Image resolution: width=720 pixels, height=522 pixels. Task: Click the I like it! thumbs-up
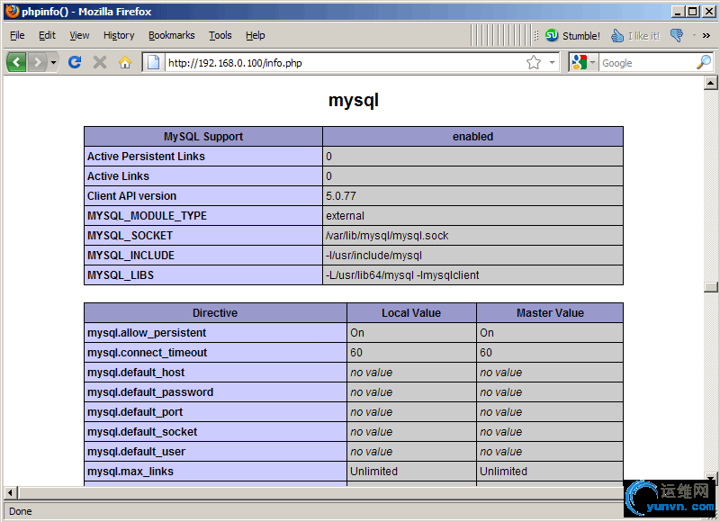[x=634, y=36]
